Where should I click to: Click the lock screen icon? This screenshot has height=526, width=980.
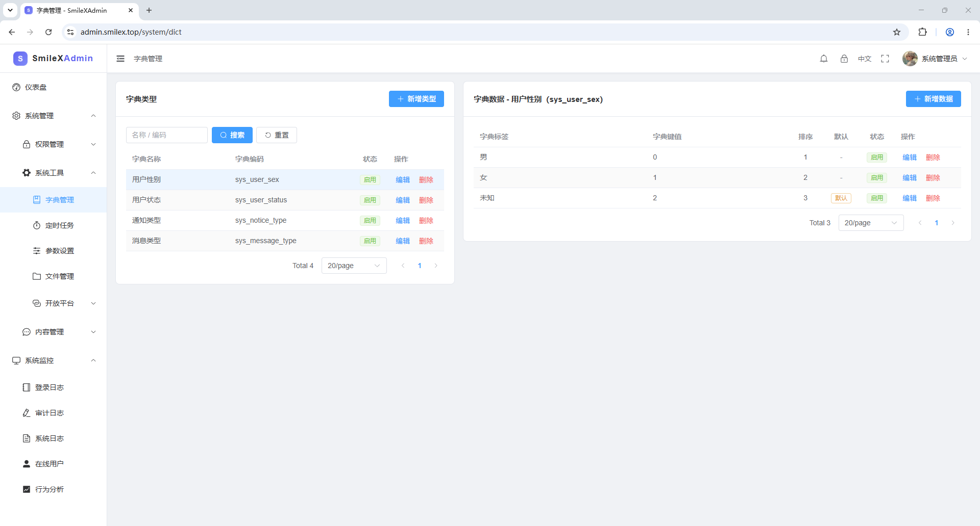click(x=844, y=59)
